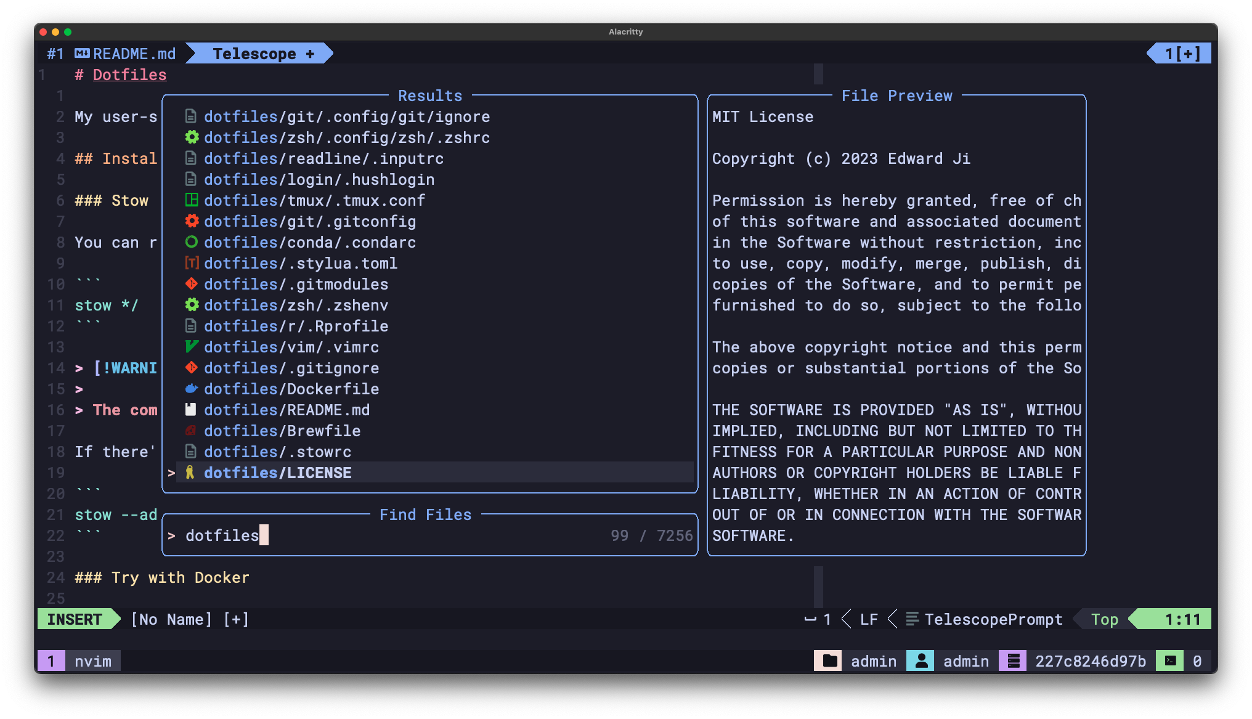
Task: Click the scrollbar thumb in editor window
Action: point(818,74)
